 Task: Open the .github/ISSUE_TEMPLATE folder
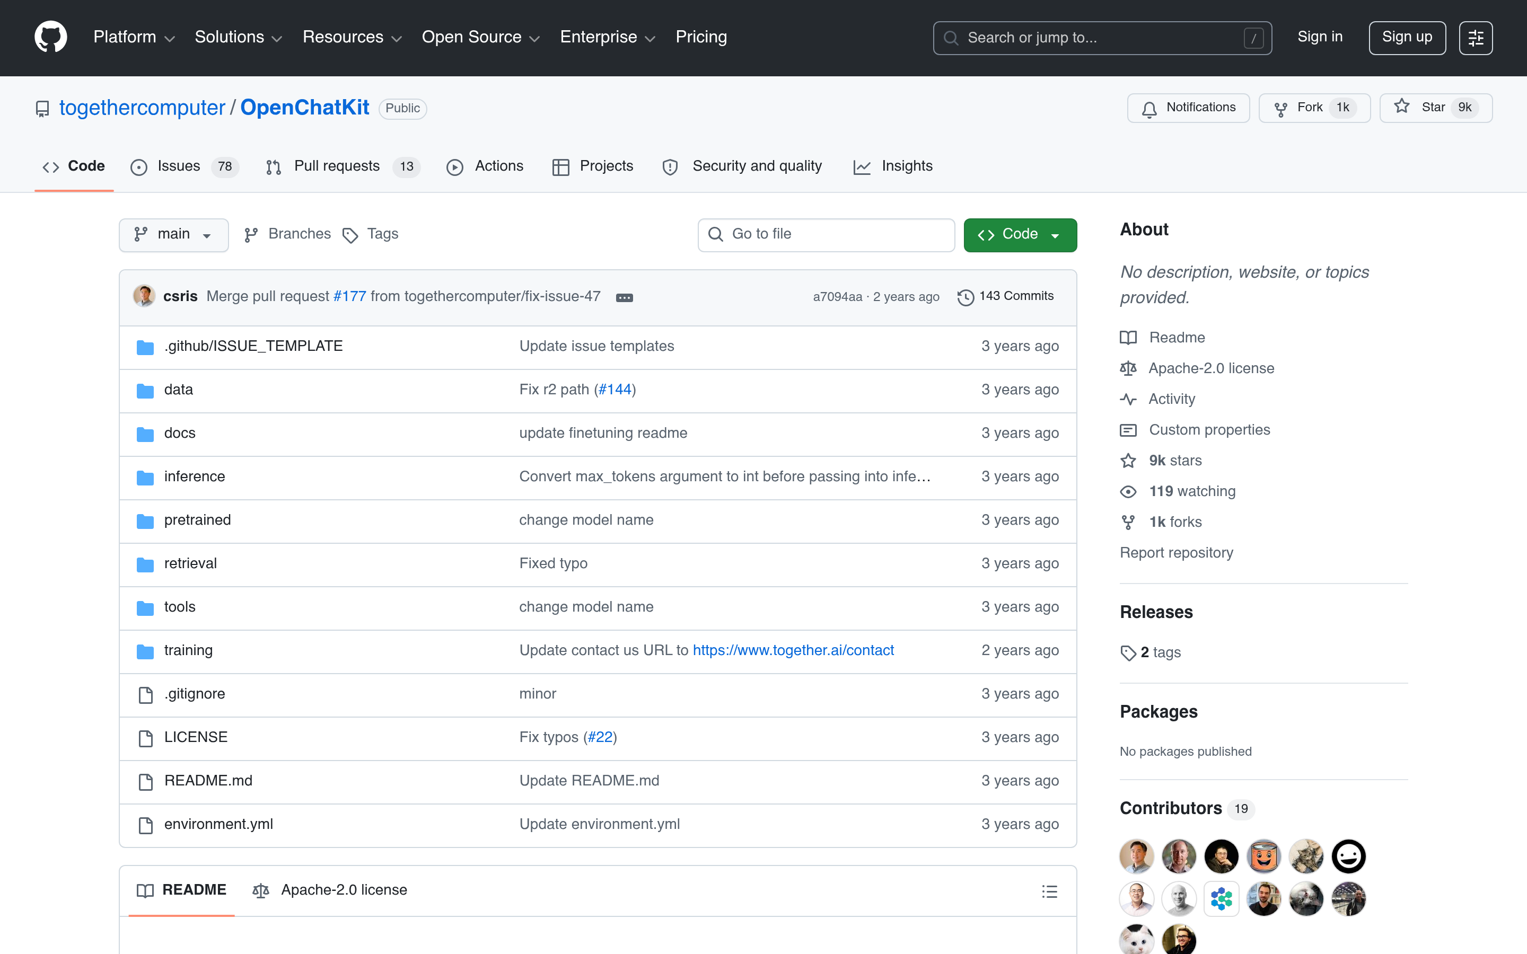coord(253,347)
